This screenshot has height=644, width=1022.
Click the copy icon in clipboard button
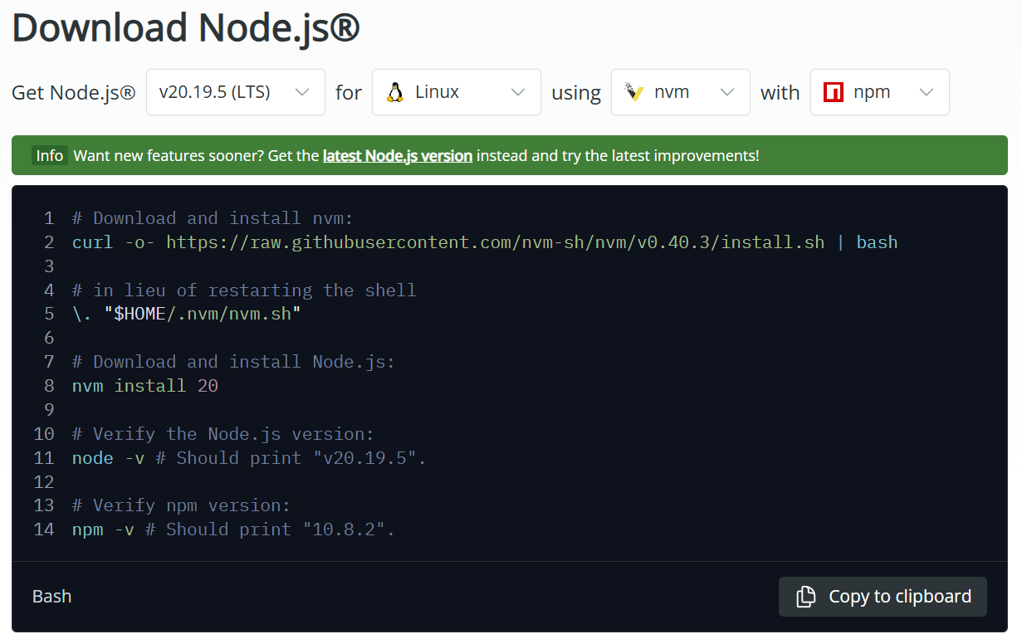(805, 597)
